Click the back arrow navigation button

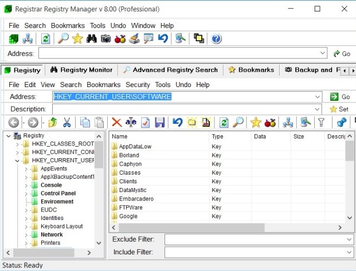point(13,122)
